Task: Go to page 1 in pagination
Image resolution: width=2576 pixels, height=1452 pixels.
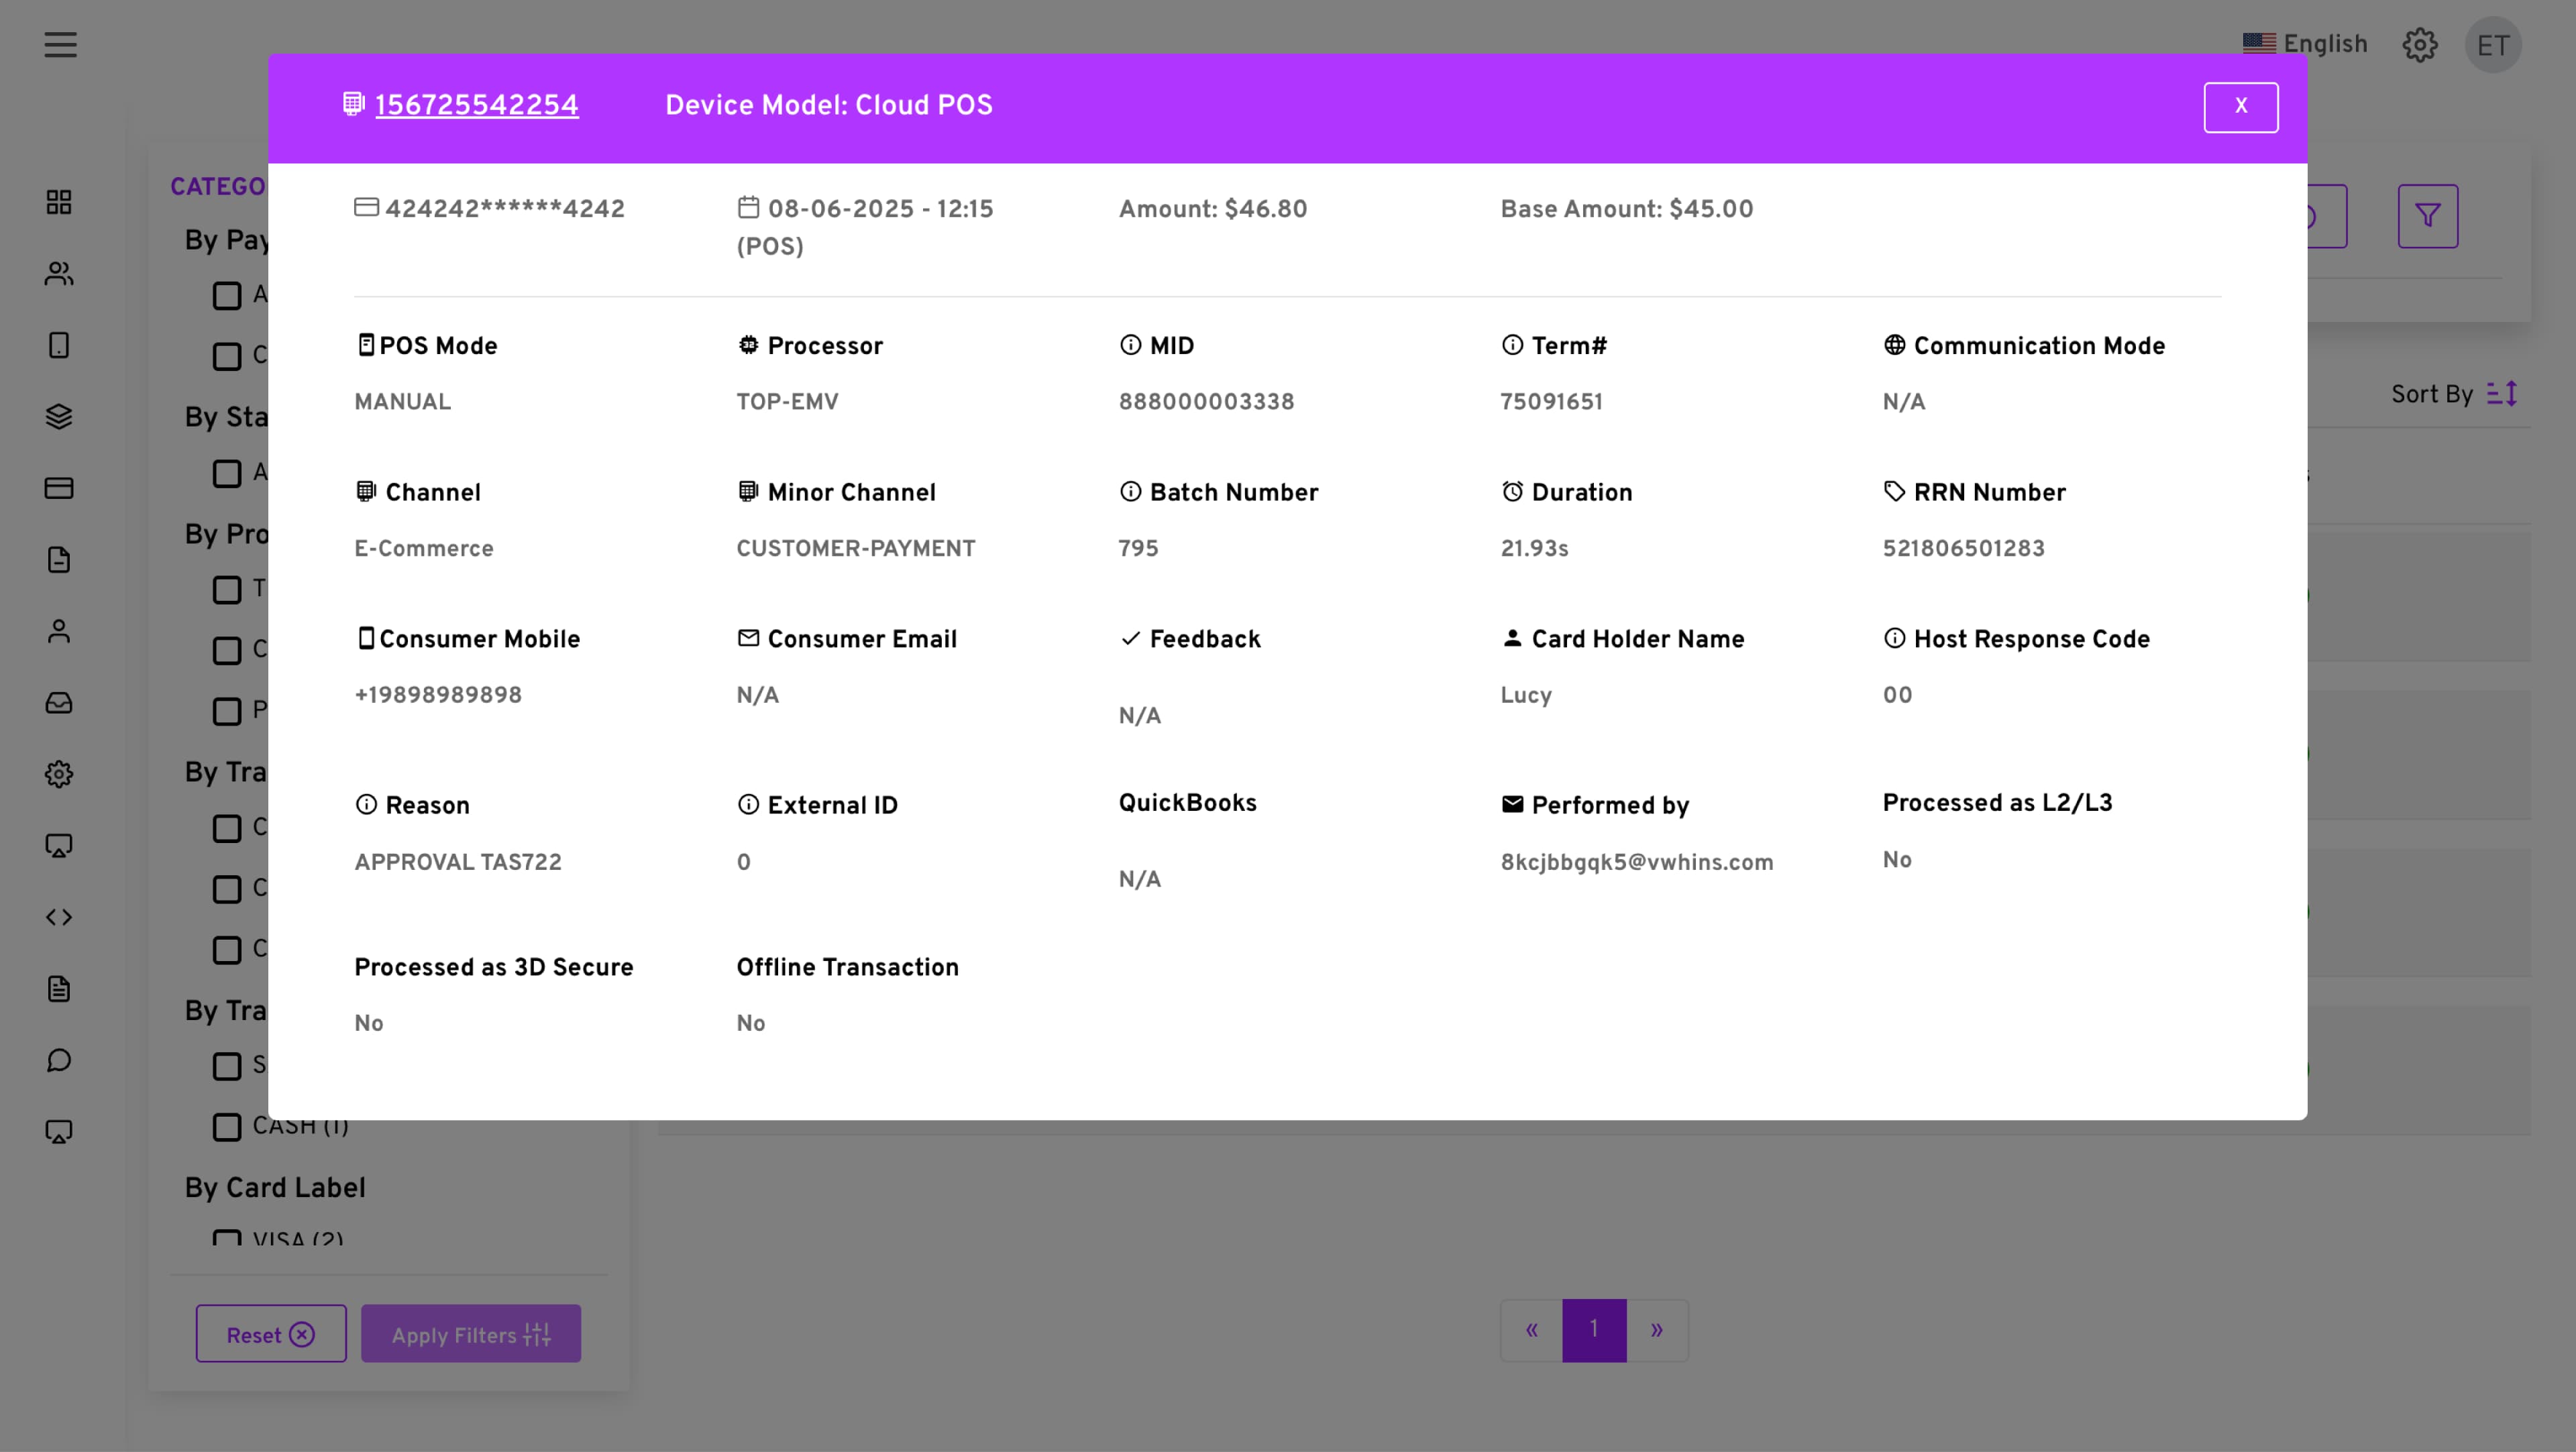Action: [1594, 1330]
